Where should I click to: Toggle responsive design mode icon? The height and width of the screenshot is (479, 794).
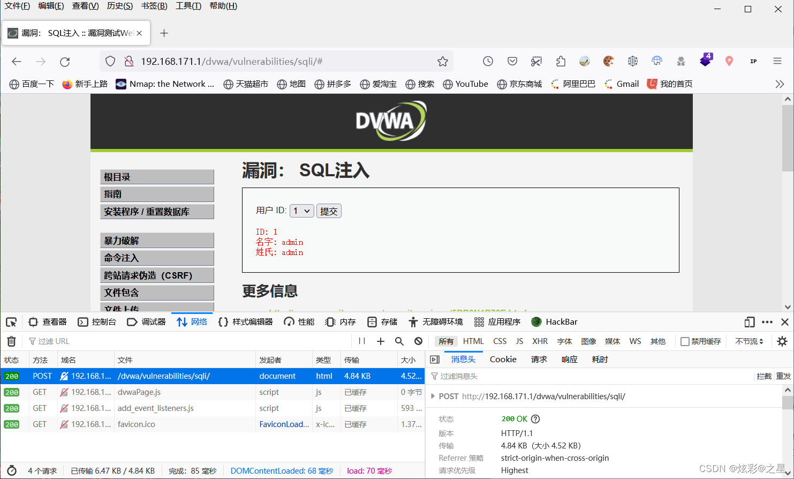click(750, 322)
